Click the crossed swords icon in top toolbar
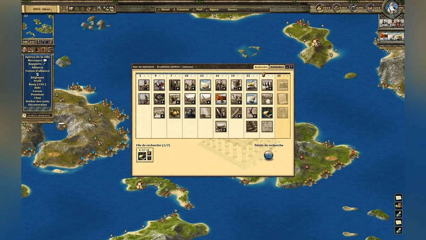This screenshot has width=426, height=240. pos(64,9)
